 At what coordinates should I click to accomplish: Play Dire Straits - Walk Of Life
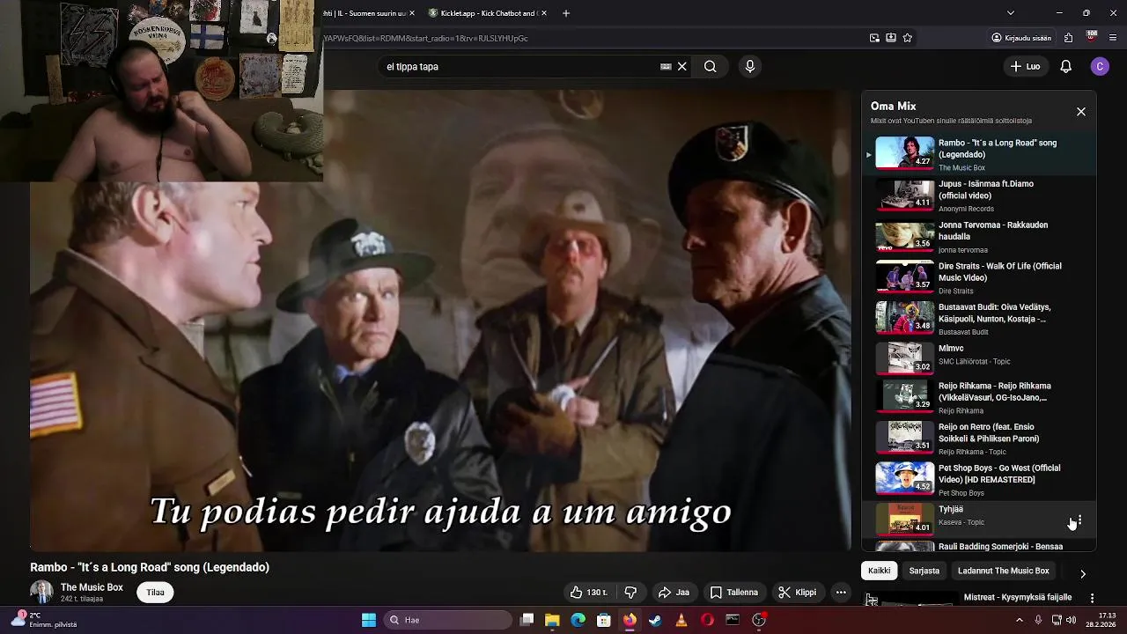point(978,278)
